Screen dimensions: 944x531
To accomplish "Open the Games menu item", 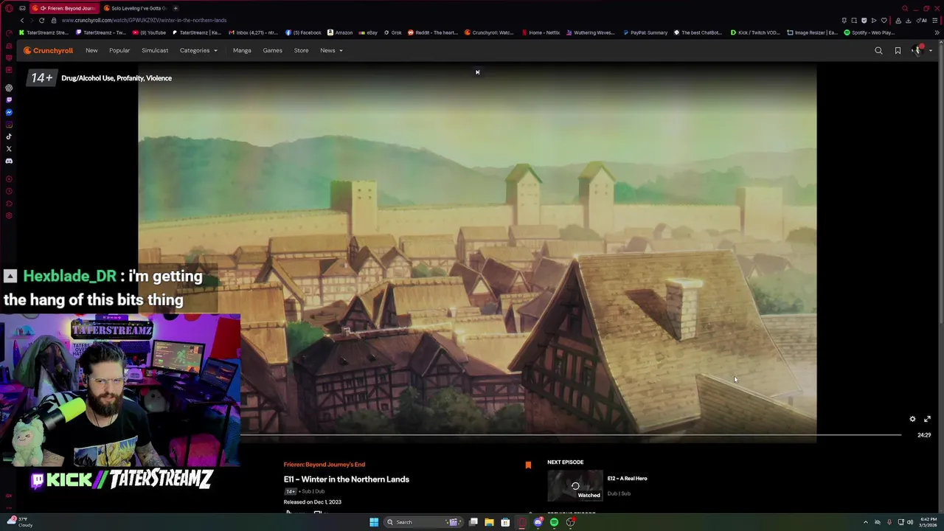I will tap(272, 51).
